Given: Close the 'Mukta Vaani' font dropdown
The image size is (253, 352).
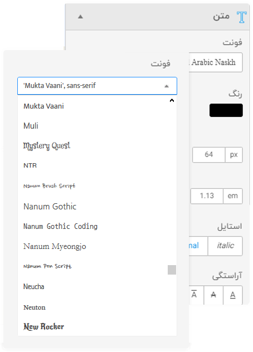Looking at the screenshot, I should pos(167,86).
